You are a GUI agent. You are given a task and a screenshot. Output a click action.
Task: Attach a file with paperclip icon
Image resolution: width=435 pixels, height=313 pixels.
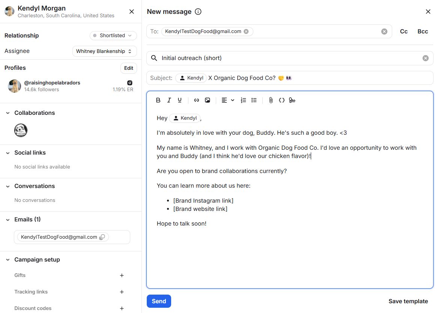tap(271, 100)
